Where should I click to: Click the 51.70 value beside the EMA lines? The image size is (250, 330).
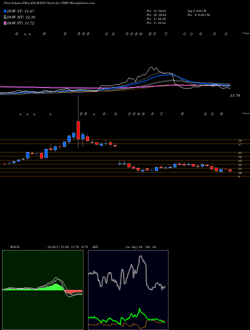pos(235,95)
